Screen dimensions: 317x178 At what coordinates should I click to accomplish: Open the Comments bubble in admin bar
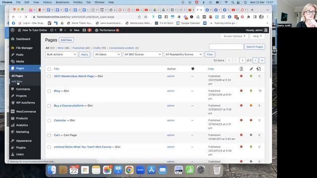pyautogui.click(x=62, y=30)
